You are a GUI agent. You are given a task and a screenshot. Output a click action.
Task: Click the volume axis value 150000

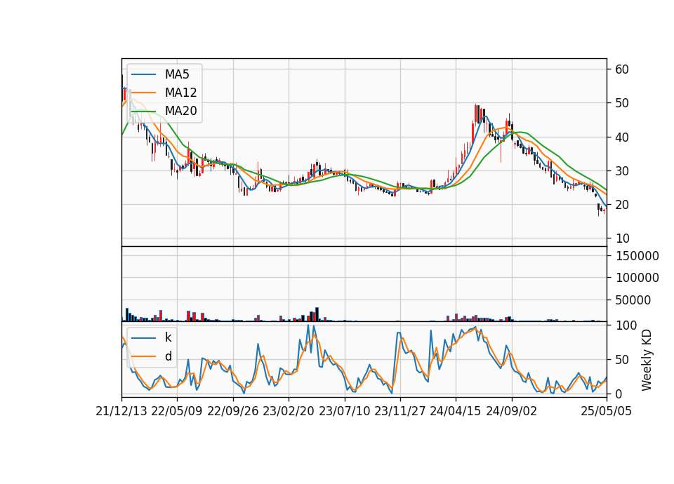(637, 256)
